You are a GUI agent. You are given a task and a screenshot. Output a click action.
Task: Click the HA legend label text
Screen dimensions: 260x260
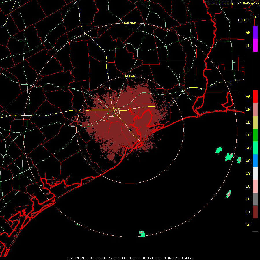pos(248,97)
